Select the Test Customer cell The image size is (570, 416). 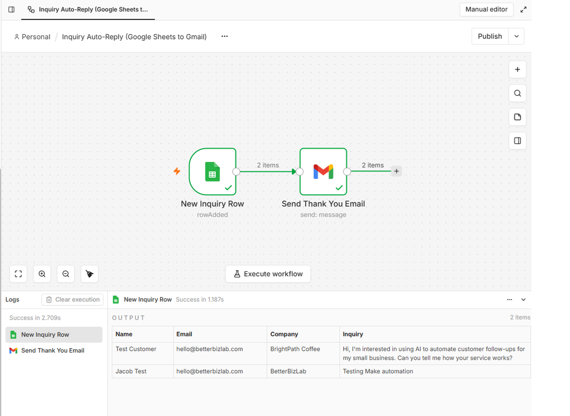coord(143,354)
